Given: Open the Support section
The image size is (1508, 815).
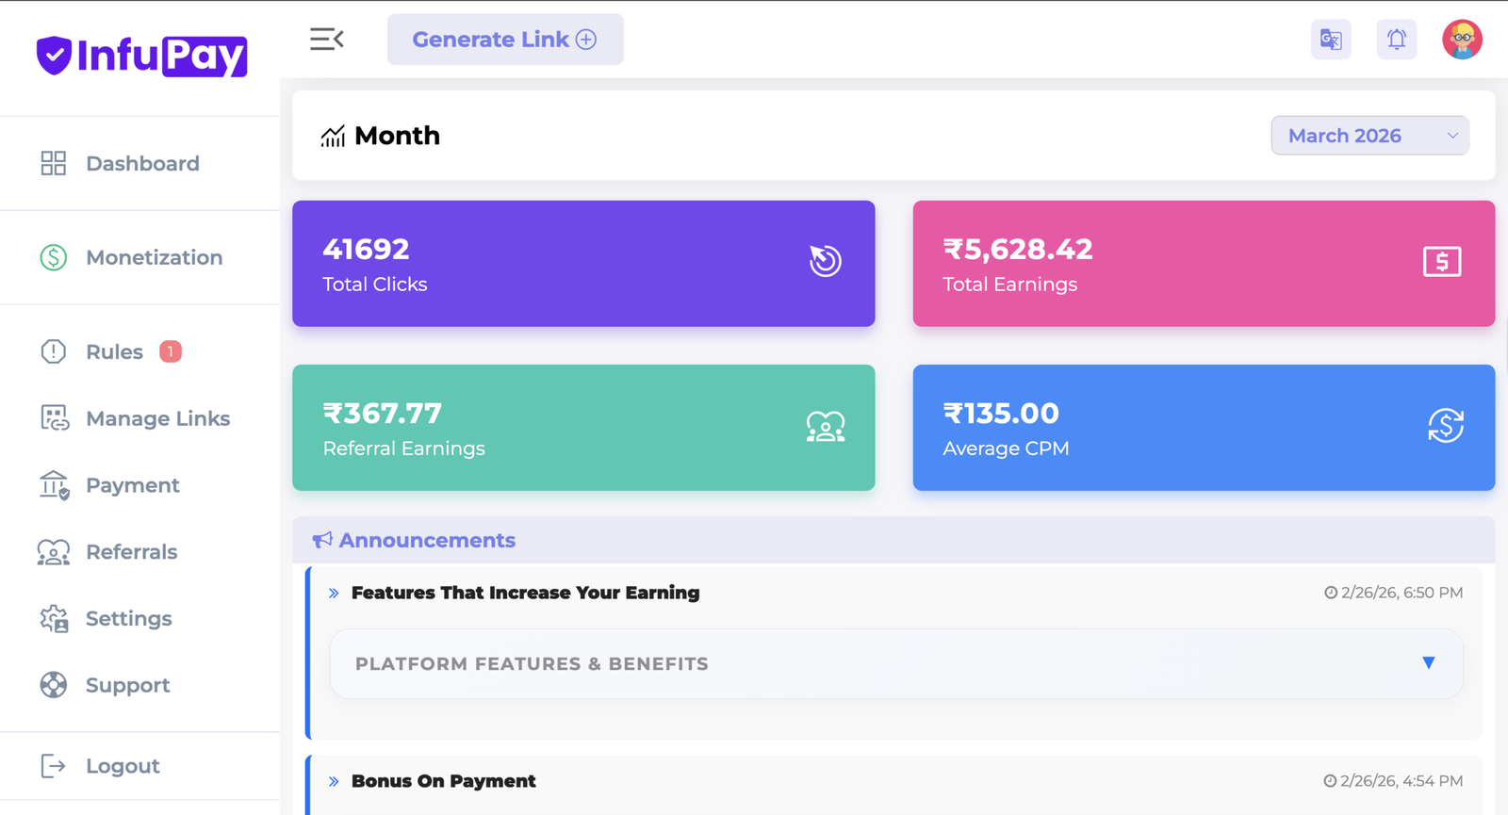Looking at the screenshot, I should click(127, 685).
